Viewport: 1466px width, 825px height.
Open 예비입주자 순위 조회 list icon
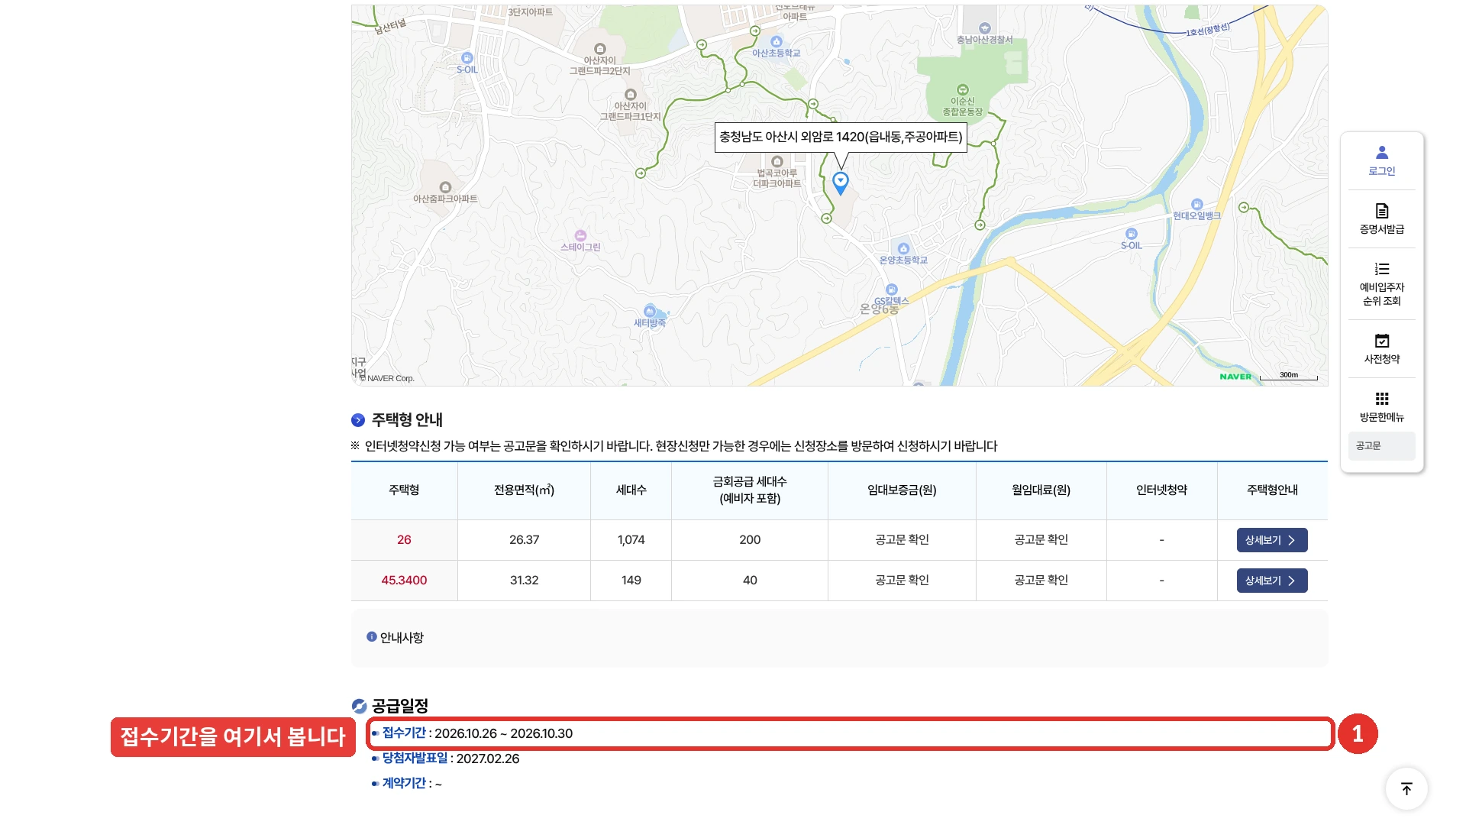[x=1382, y=269]
